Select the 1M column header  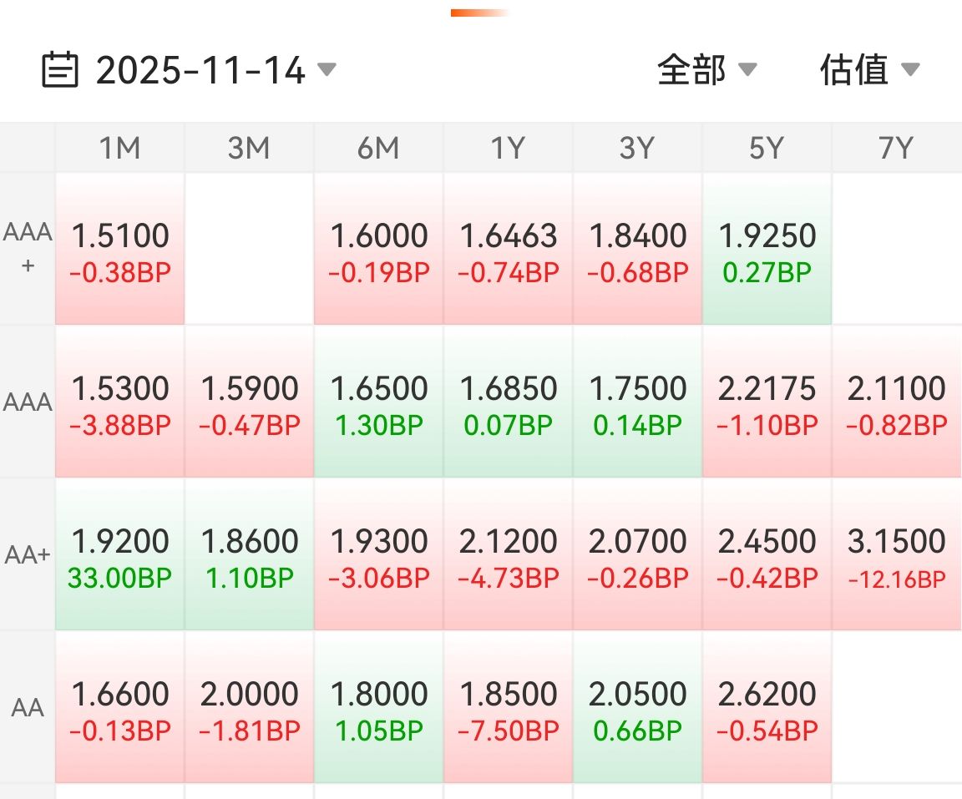click(119, 149)
